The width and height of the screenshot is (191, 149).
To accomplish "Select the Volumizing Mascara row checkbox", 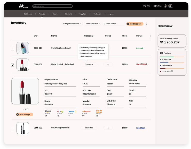I will tap(12, 129).
